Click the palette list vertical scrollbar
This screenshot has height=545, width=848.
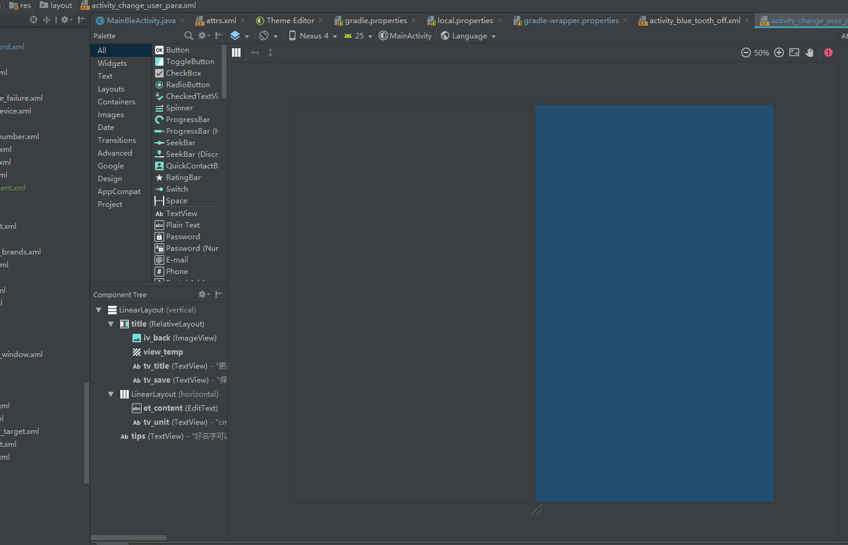coord(224,70)
